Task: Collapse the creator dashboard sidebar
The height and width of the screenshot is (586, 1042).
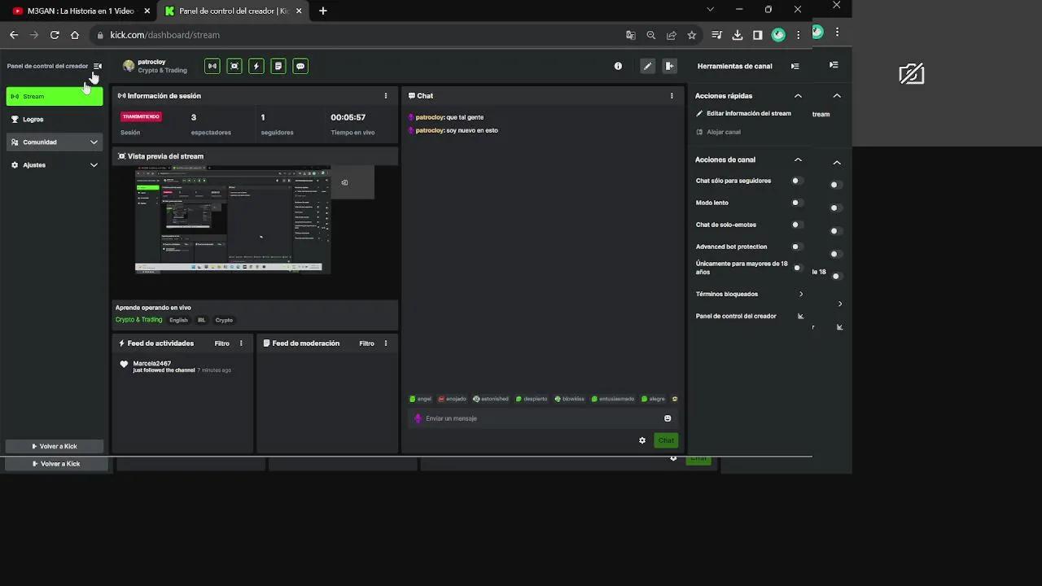Action: tap(98, 66)
